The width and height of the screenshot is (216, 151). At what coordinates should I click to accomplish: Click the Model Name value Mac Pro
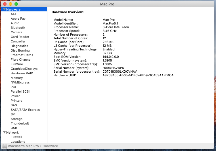(108, 20)
